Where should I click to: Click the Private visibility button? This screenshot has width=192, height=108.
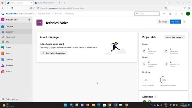pyautogui.click(x=163, y=22)
